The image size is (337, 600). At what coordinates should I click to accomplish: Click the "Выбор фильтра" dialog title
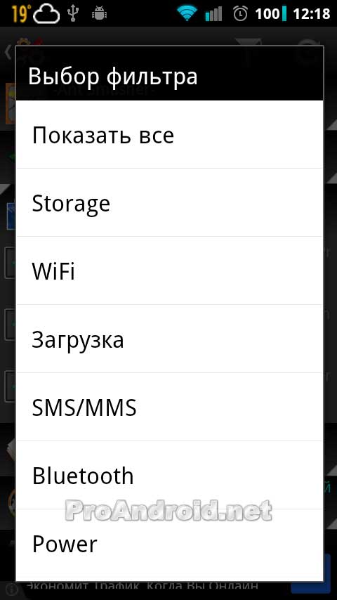113,76
